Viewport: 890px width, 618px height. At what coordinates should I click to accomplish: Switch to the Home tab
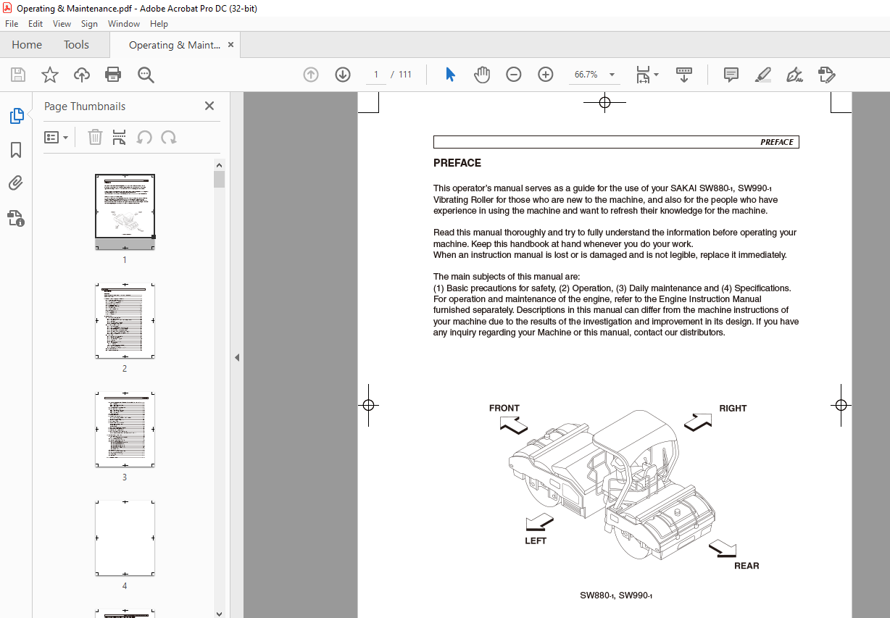point(27,45)
